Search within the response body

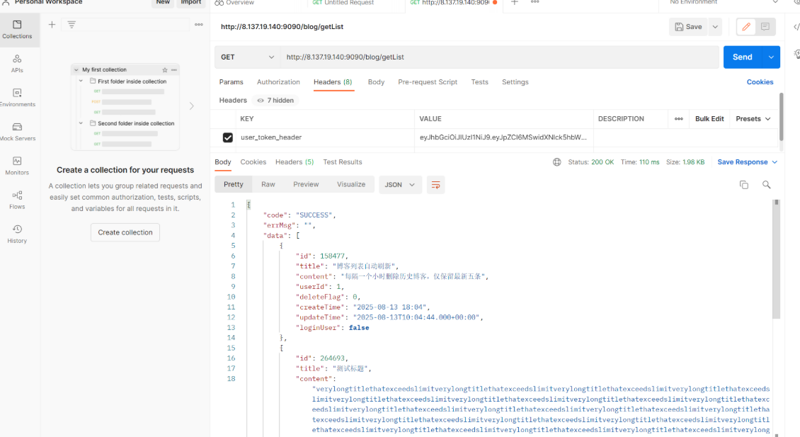(766, 185)
